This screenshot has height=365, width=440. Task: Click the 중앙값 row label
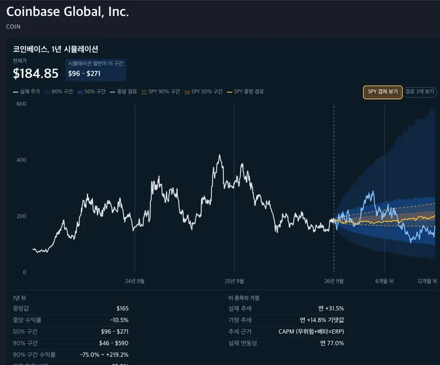pos(21,308)
